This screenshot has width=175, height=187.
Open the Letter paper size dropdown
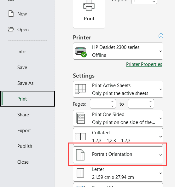point(118,173)
